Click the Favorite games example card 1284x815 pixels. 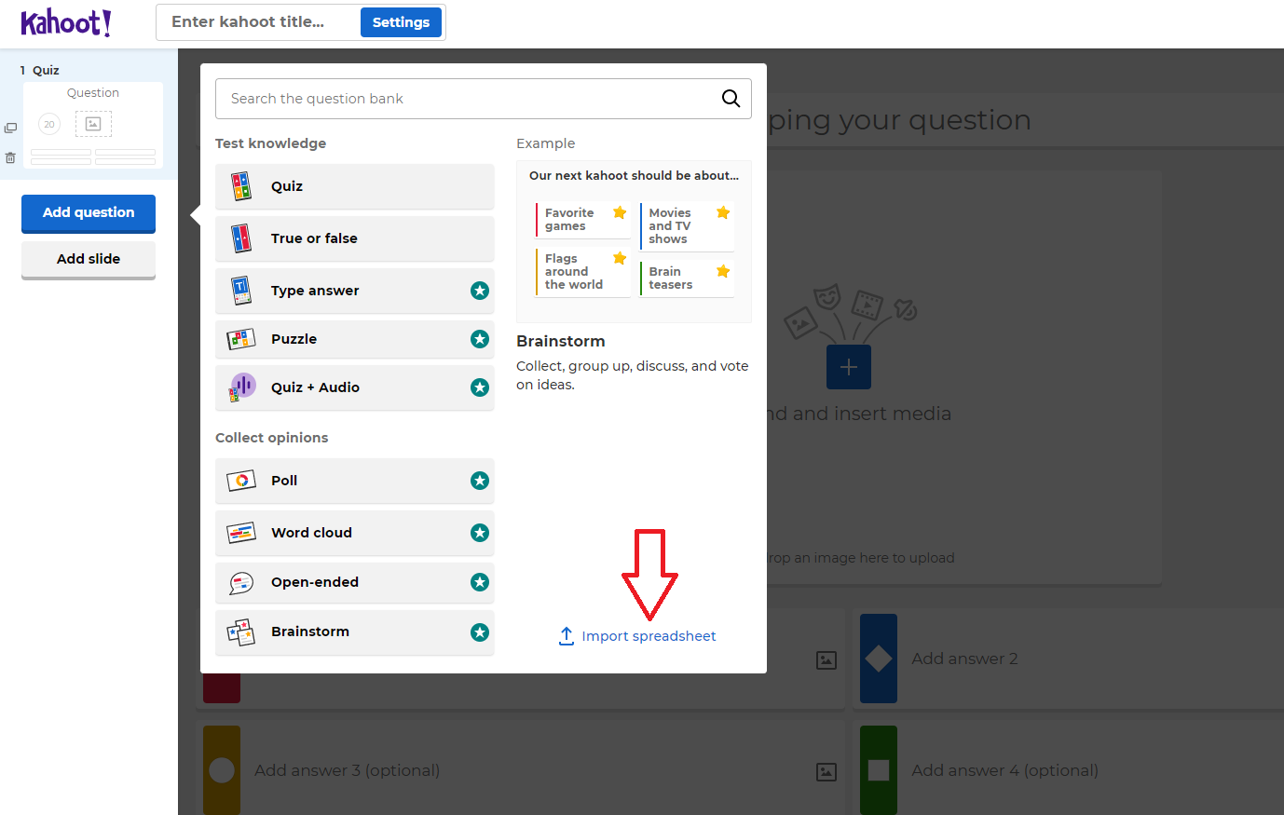[583, 220]
